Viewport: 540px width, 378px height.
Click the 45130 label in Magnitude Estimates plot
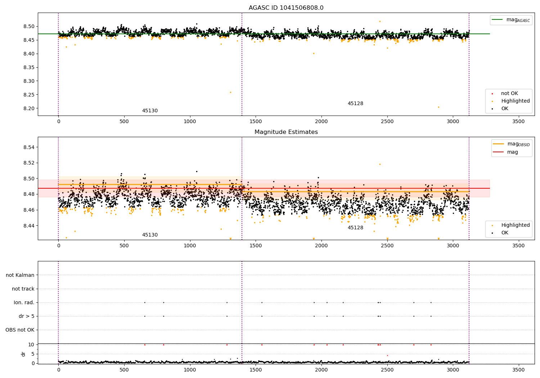[150, 235]
